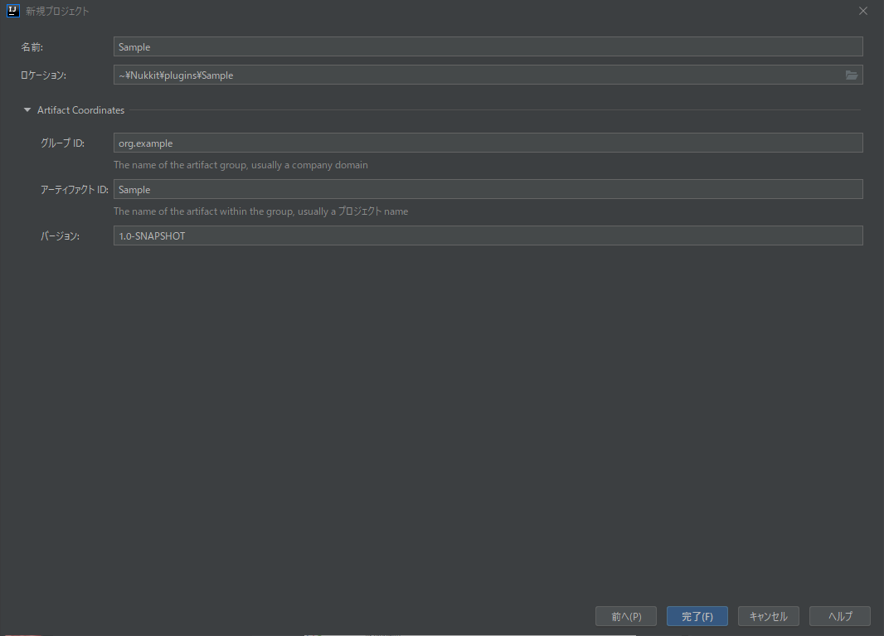This screenshot has width=884, height=636.
Task: Click the アーティファクト ID field
Action: coord(488,189)
